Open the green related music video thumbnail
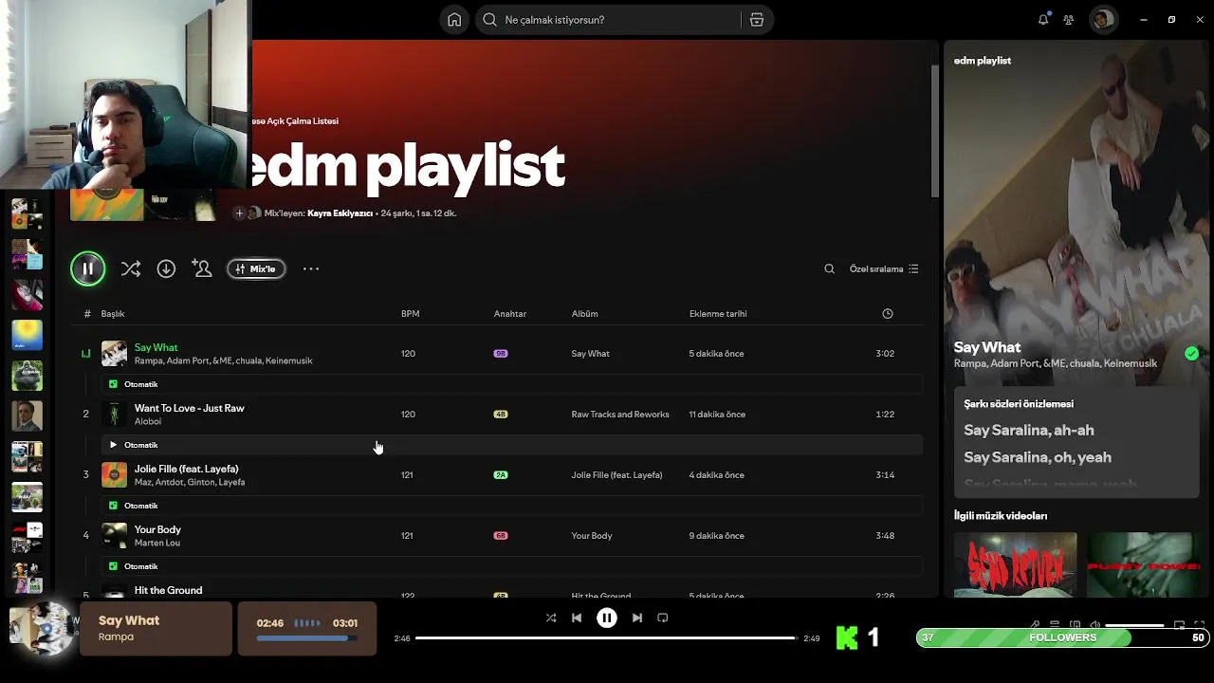Screen dimensions: 1214x683 point(1144,565)
